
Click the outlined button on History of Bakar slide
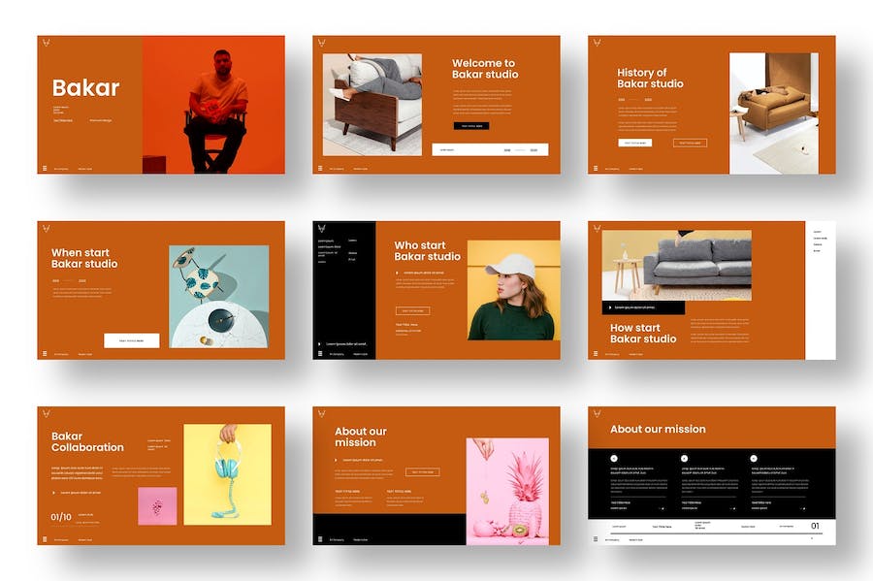[691, 143]
